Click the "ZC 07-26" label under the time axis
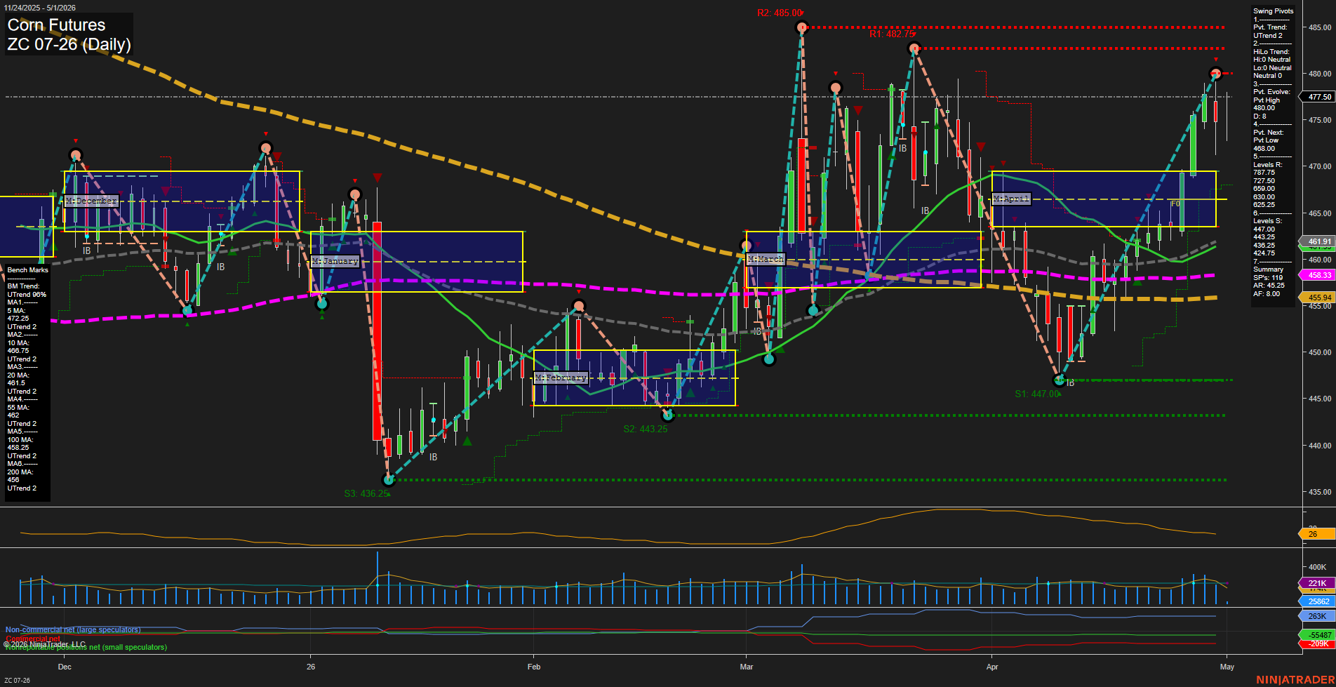Screen dimensions: 1336x687 point(17,680)
